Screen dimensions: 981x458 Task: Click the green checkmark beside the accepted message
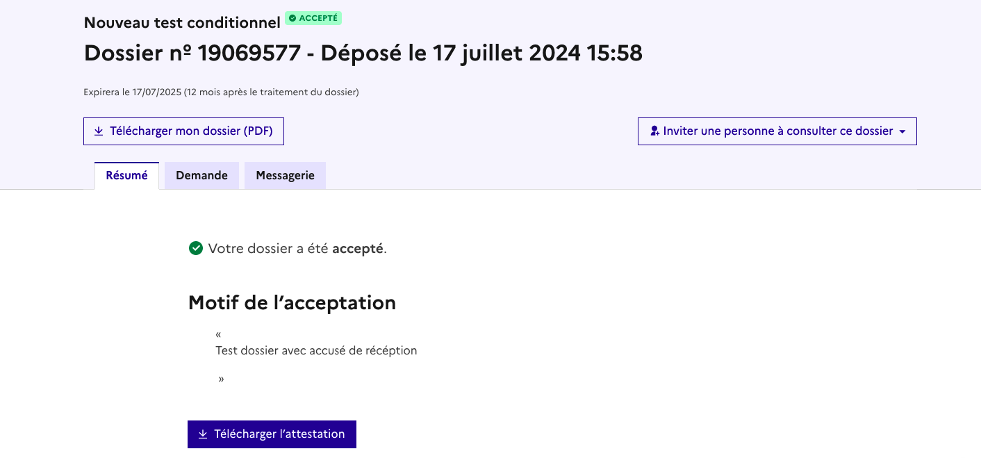tap(196, 248)
